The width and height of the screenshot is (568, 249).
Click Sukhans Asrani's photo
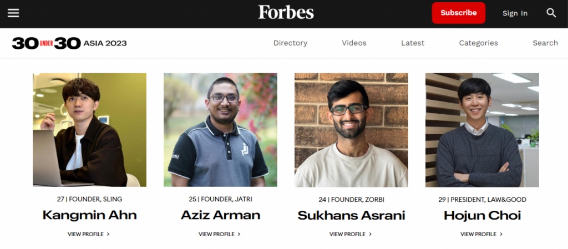point(351,130)
